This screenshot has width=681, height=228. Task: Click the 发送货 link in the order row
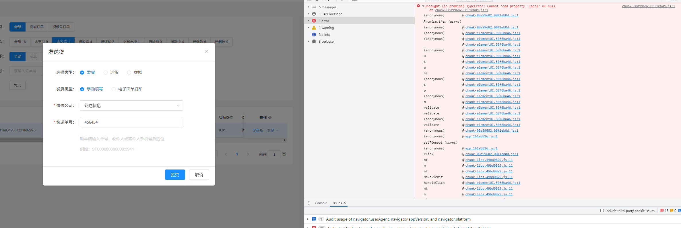(258, 130)
